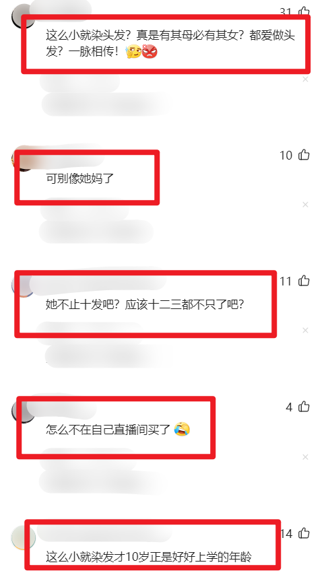Like the '怎么不在自己直播间买了' comment

click(x=304, y=407)
